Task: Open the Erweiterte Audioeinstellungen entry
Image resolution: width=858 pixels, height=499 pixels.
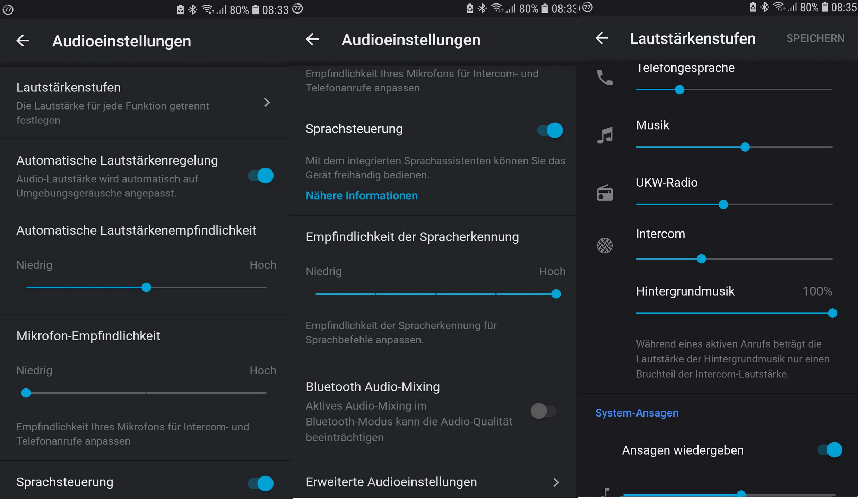Action: (391, 482)
